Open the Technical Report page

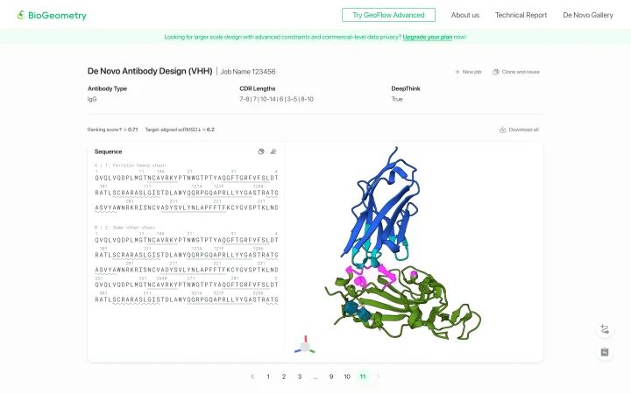point(521,15)
